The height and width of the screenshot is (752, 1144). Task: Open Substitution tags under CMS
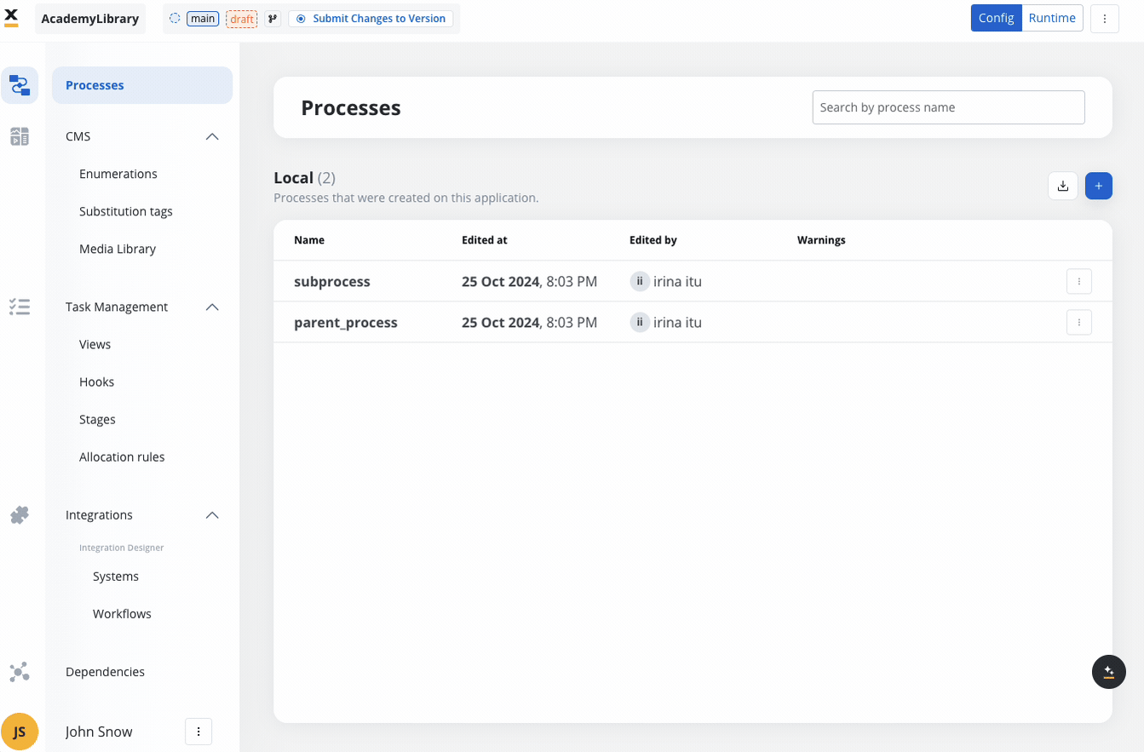tap(126, 211)
